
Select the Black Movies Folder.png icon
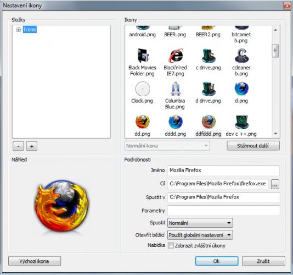point(143,56)
